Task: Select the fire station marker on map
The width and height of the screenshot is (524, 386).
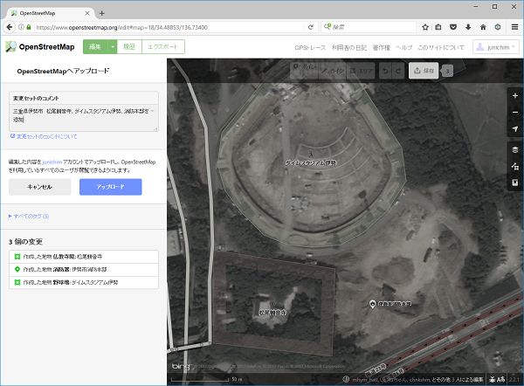Action: coord(373,304)
